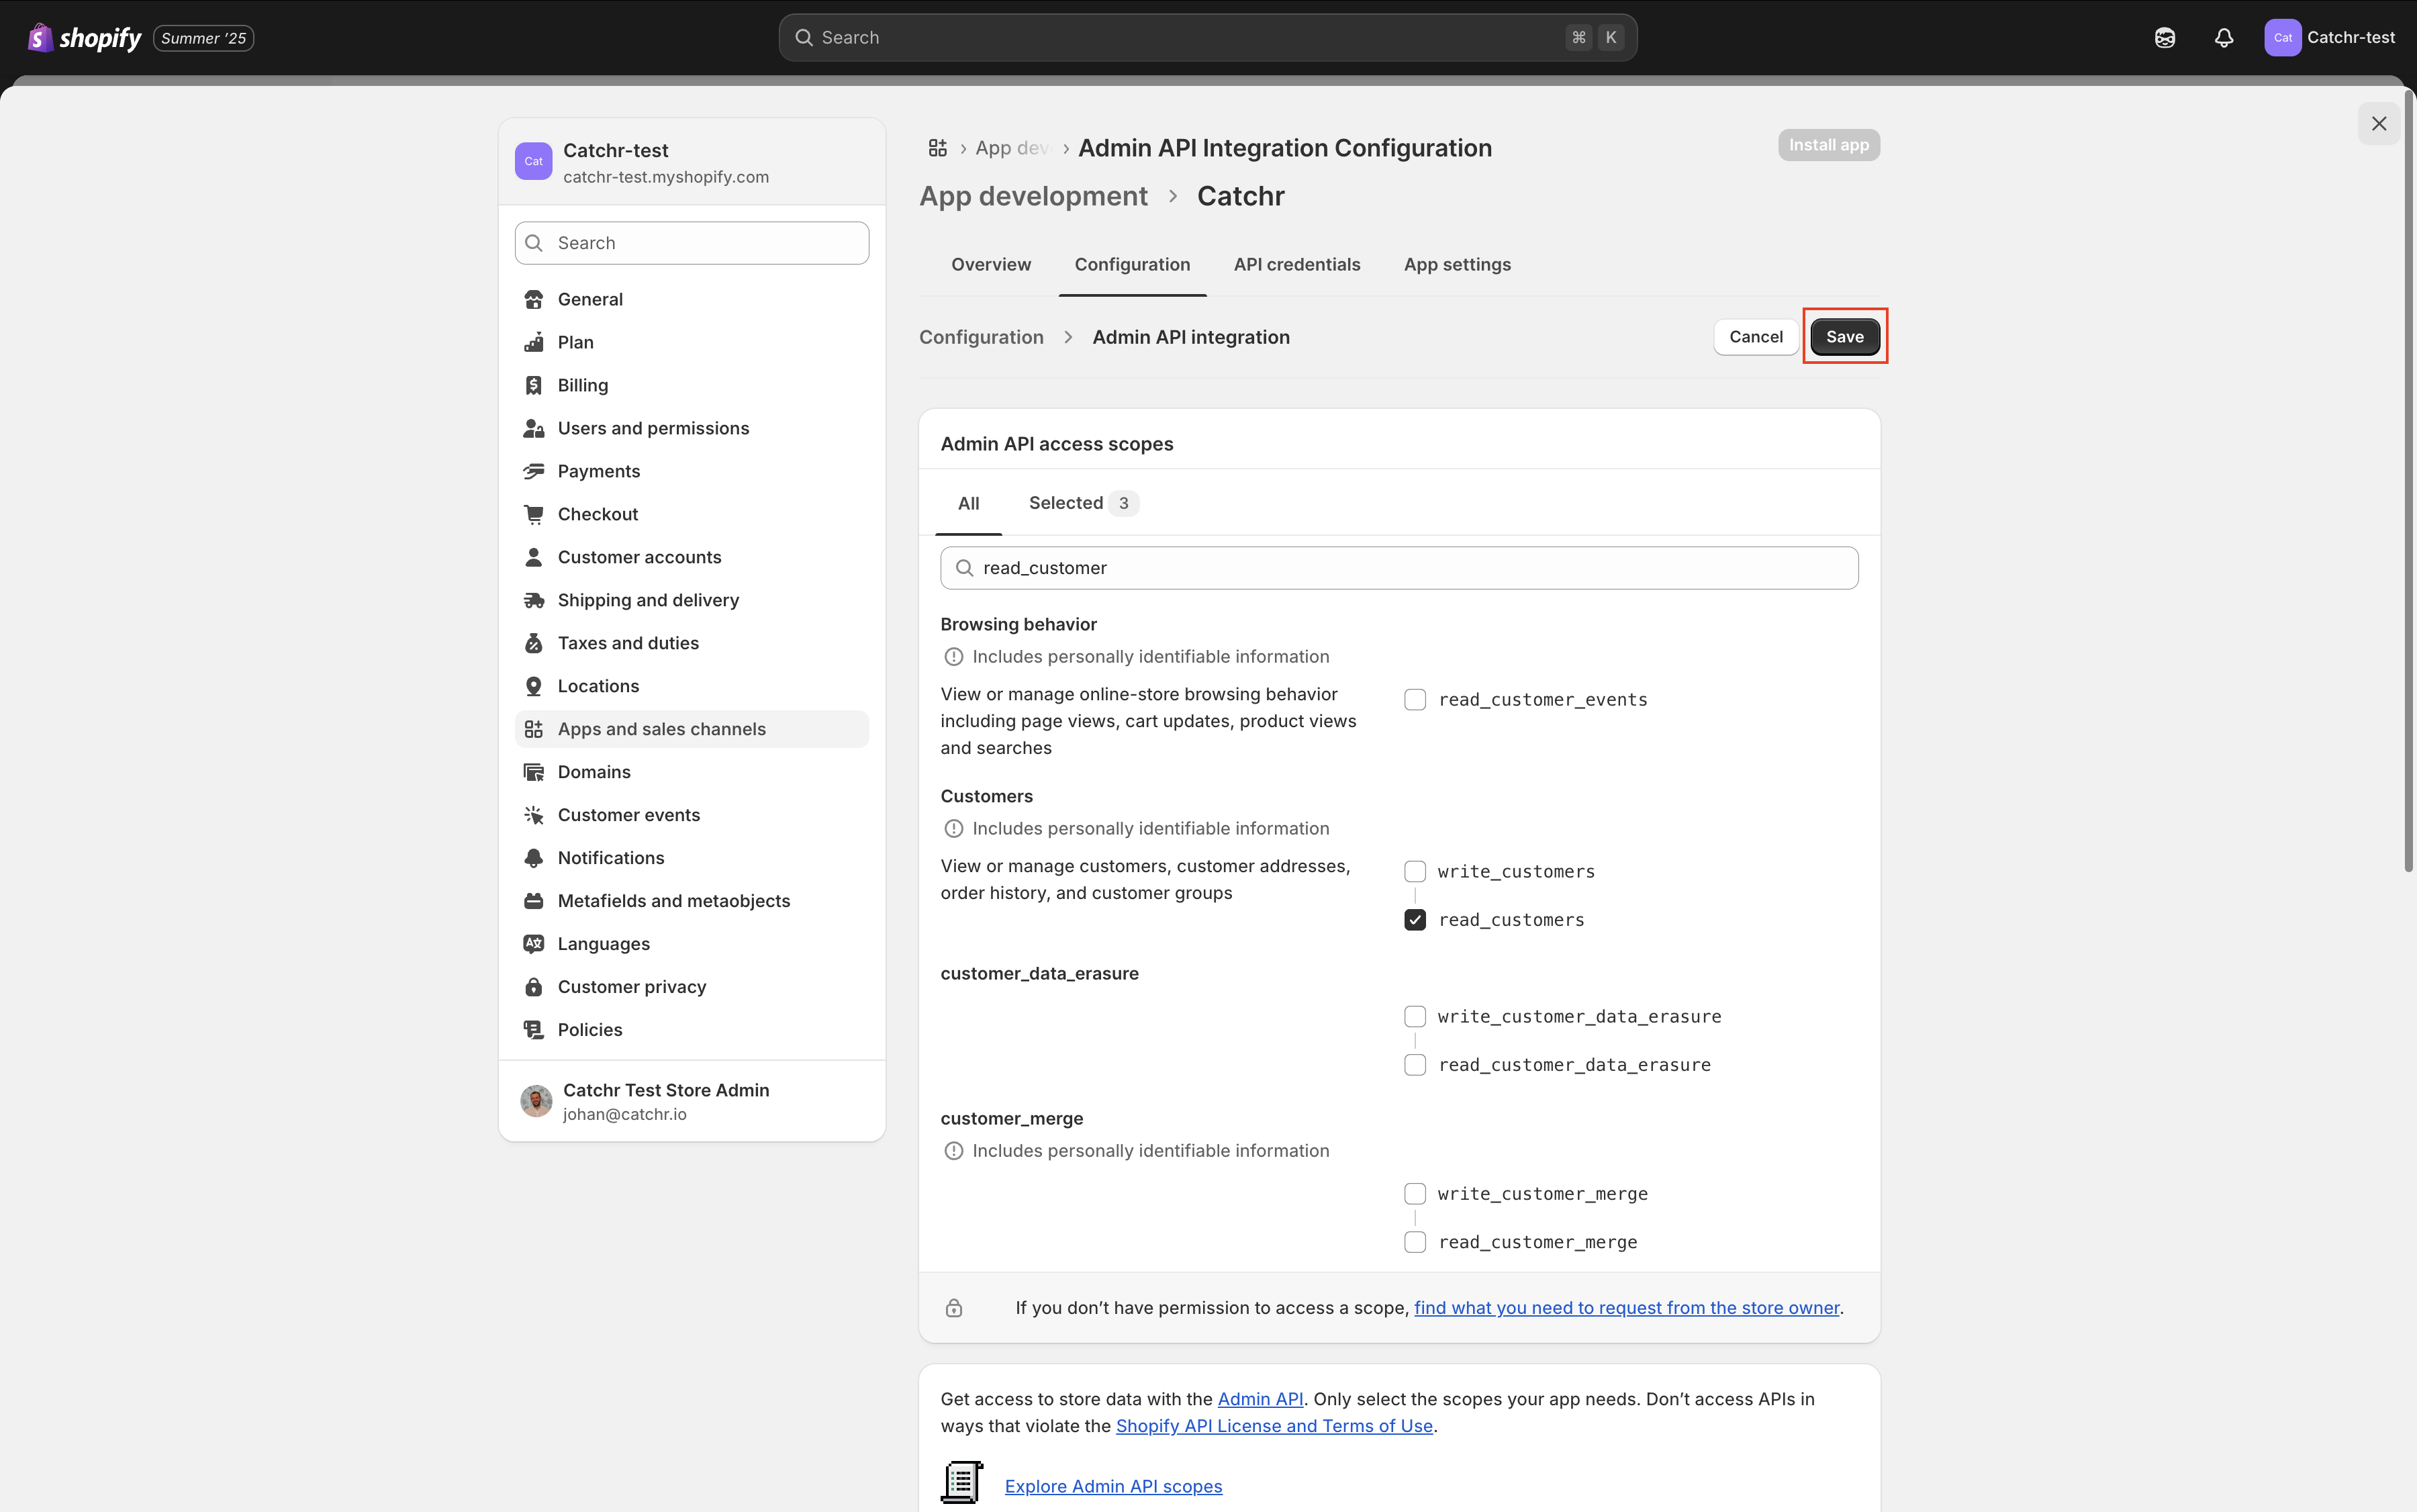
Task: Go back via the Configuration breadcrumb link
Action: pos(981,337)
